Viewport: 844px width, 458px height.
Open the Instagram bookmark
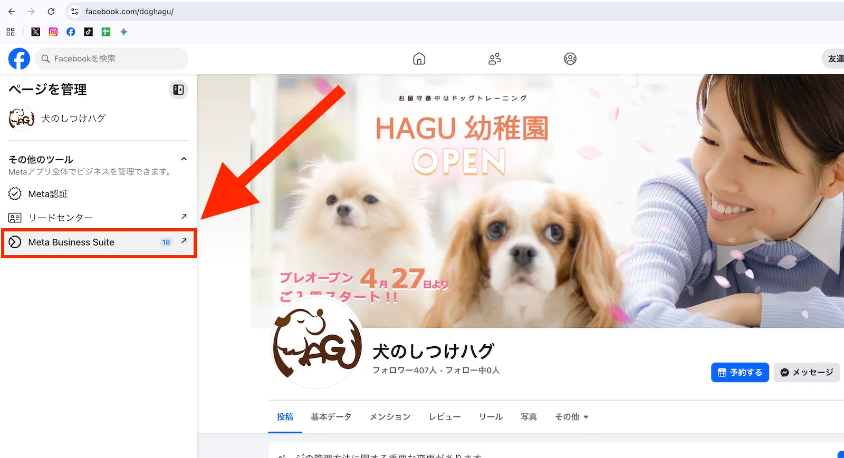(x=53, y=32)
